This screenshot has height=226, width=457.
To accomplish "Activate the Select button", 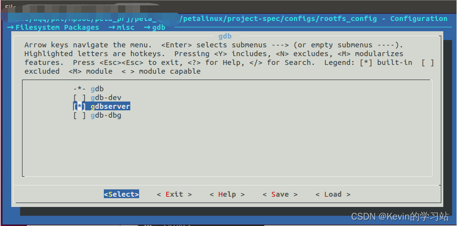I will (x=121, y=194).
